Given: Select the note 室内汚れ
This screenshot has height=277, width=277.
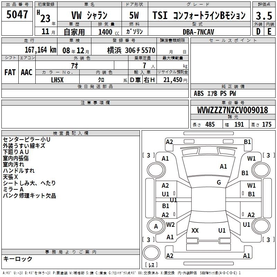Looking at the screenshot, I should click(14, 164).
